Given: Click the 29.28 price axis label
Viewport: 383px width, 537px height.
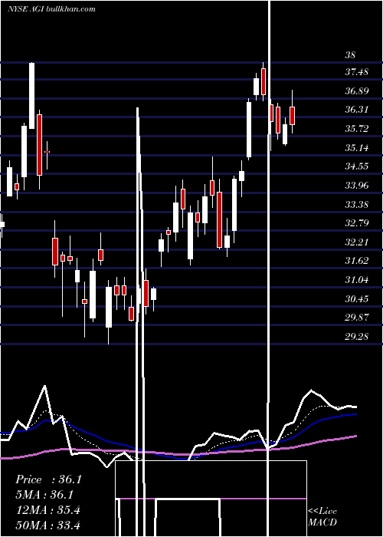Looking at the screenshot, I should point(357,337).
